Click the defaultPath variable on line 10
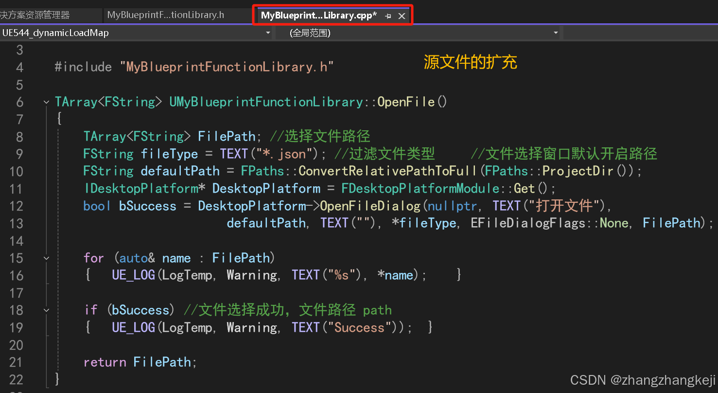Image resolution: width=718 pixels, height=393 pixels. point(180,171)
